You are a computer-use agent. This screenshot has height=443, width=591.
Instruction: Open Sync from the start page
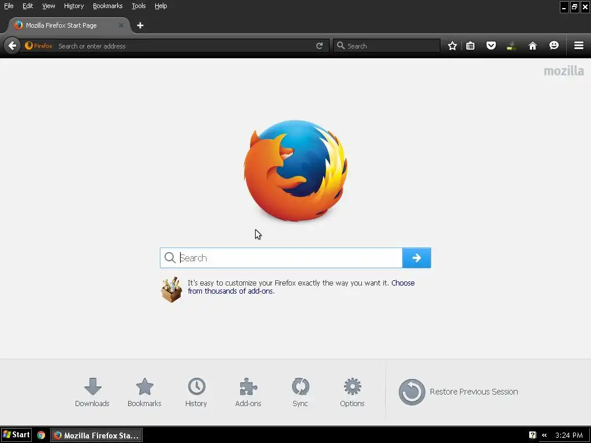[x=300, y=392]
